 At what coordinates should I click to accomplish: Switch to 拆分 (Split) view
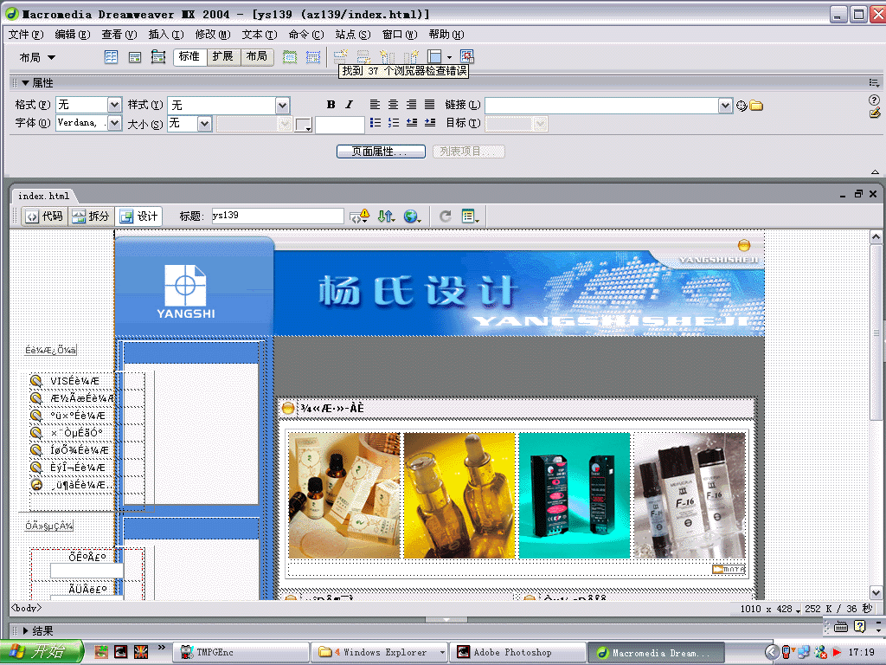91,216
